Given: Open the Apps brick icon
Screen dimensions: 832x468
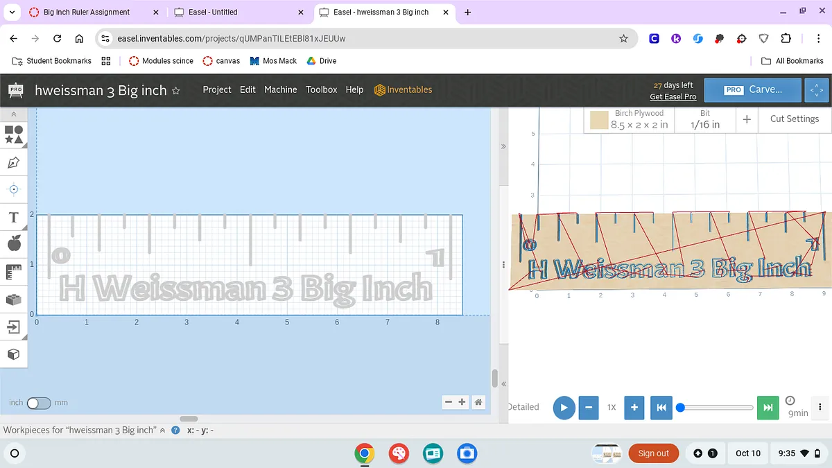Looking at the screenshot, I should 14,299.
